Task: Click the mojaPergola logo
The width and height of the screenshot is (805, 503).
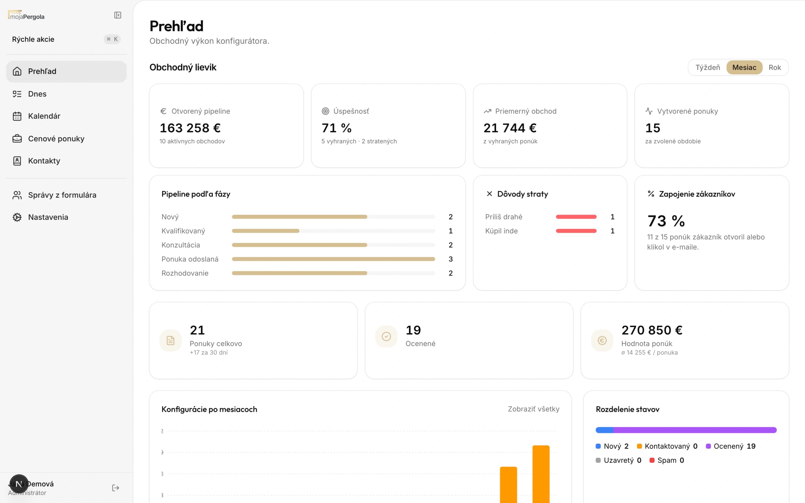Action: tap(26, 15)
